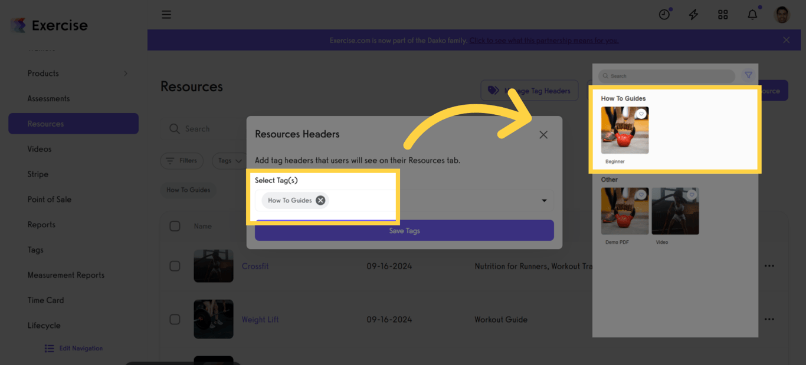Click the Save Tags button
806x365 pixels.
click(x=404, y=230)
